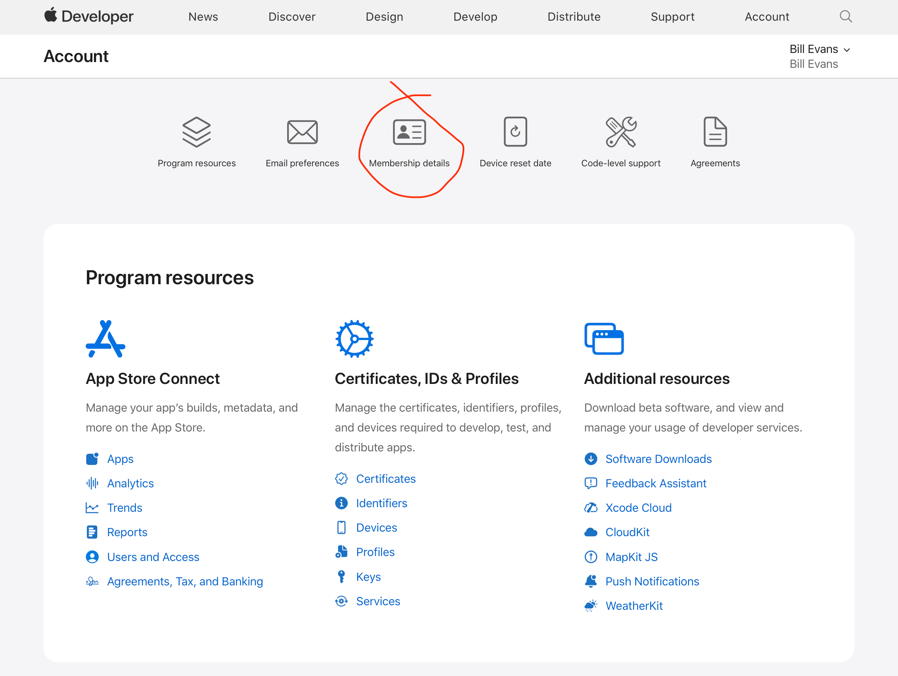Viewport: 898px width, 676px height.
Task: Open the Membership details card icon
Action: pyautogui.click(x=409, y=132)
